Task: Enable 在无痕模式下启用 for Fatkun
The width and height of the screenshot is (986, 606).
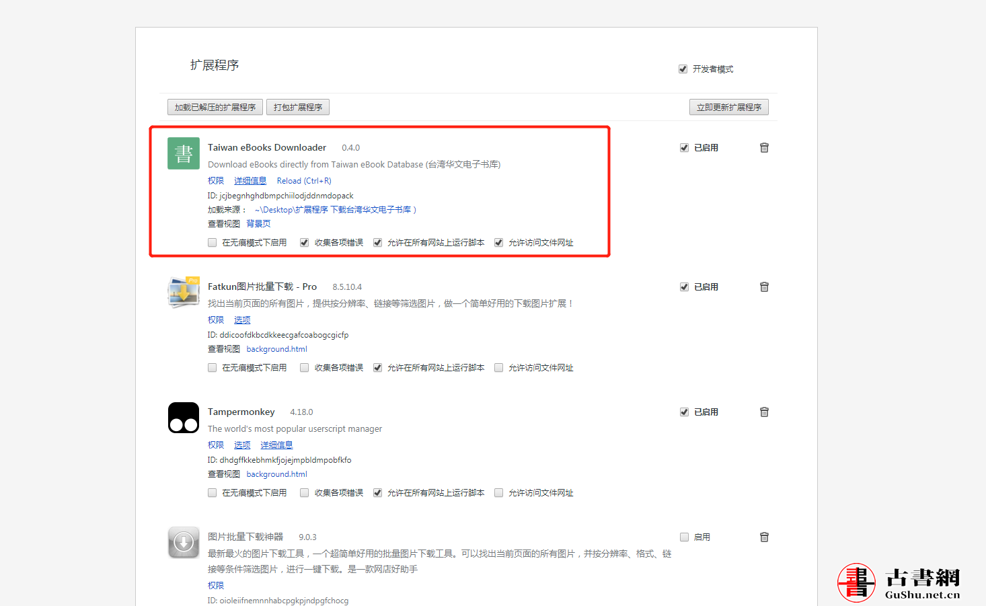Action: click(212, 368)
